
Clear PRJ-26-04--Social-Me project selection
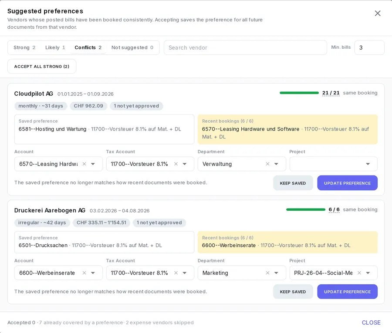(359, 273)
